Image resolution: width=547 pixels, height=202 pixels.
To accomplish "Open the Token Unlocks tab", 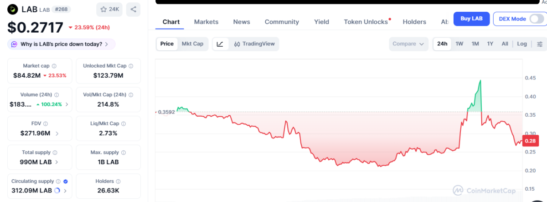I will click(366, 22).
